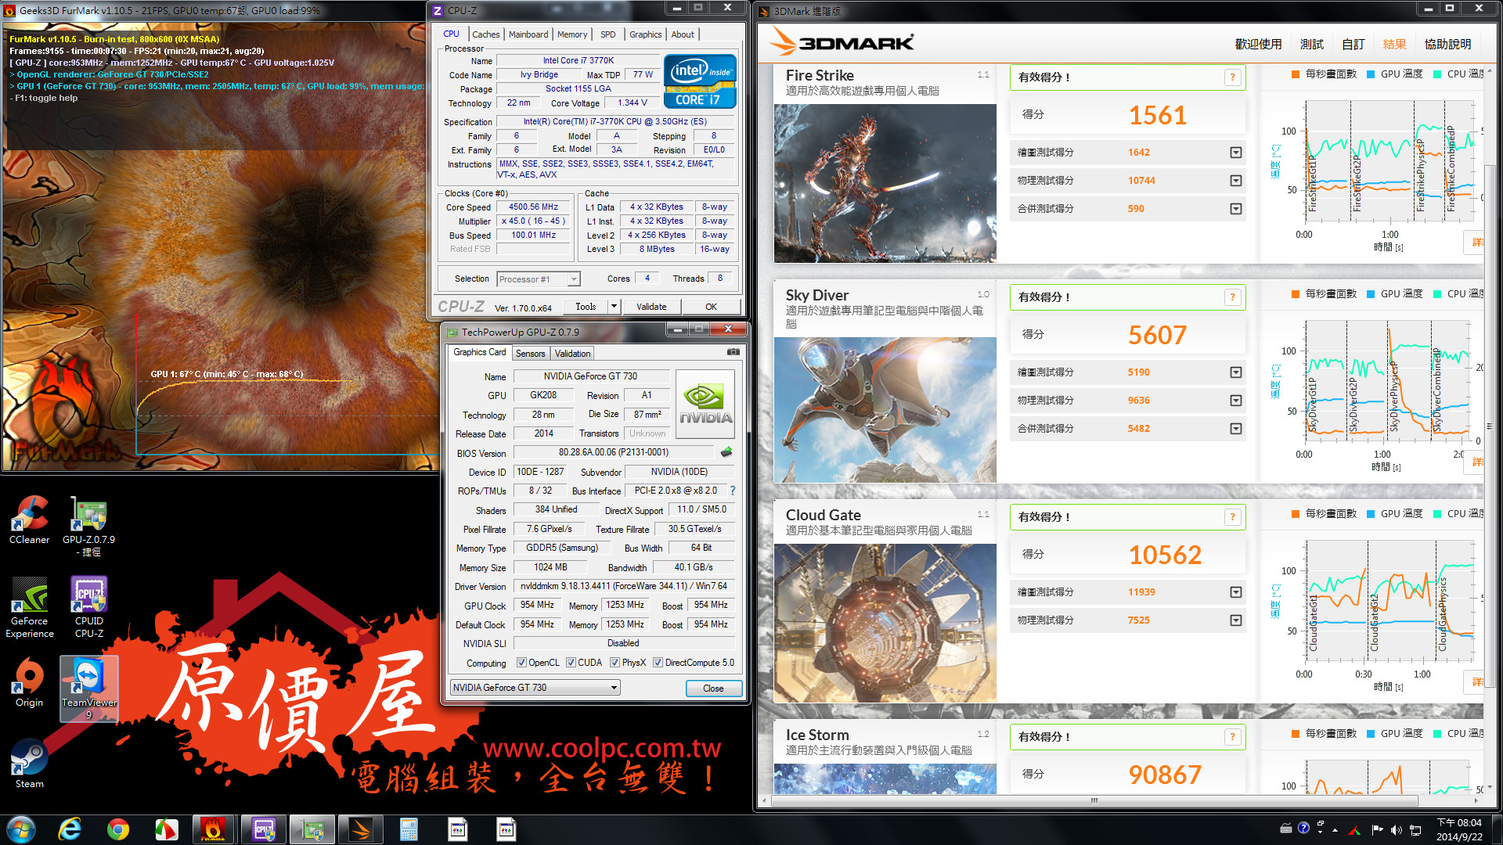Expand the Sky Diver combined score 5482 row
This screenshot has width=1503, height=845.
(x=1235, y=429)
